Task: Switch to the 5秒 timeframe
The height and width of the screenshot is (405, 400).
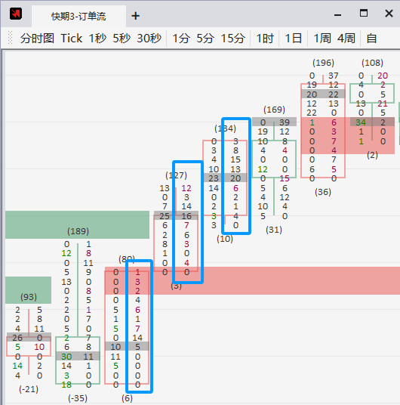Action: coord(122,39)
